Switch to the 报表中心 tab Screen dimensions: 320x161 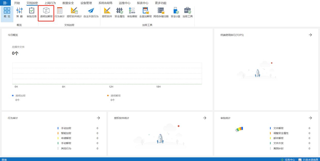click(142, 3)
